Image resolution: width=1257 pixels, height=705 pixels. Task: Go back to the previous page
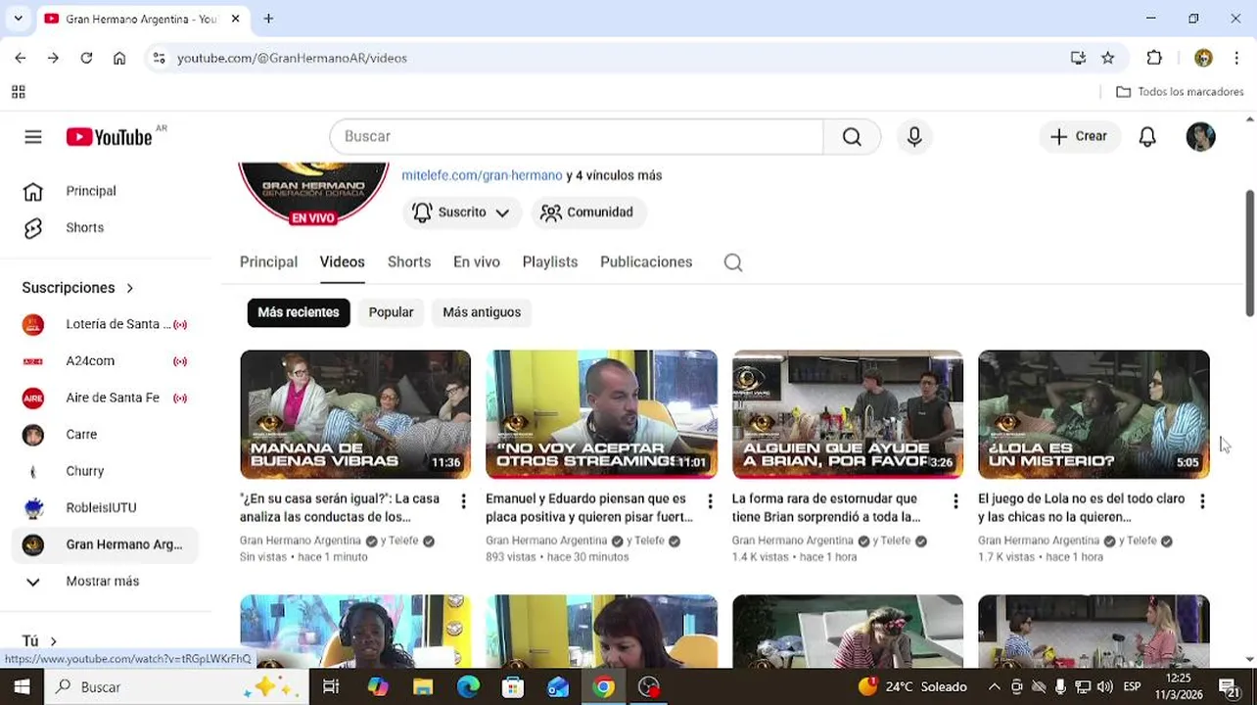tap(21, 58)
